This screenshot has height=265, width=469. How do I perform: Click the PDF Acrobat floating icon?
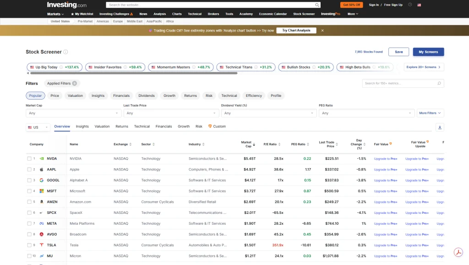458,252
